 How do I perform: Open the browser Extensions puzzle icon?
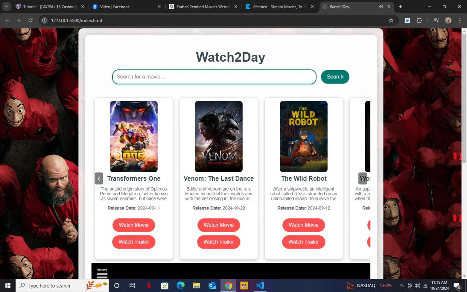(x=419, y=20)
